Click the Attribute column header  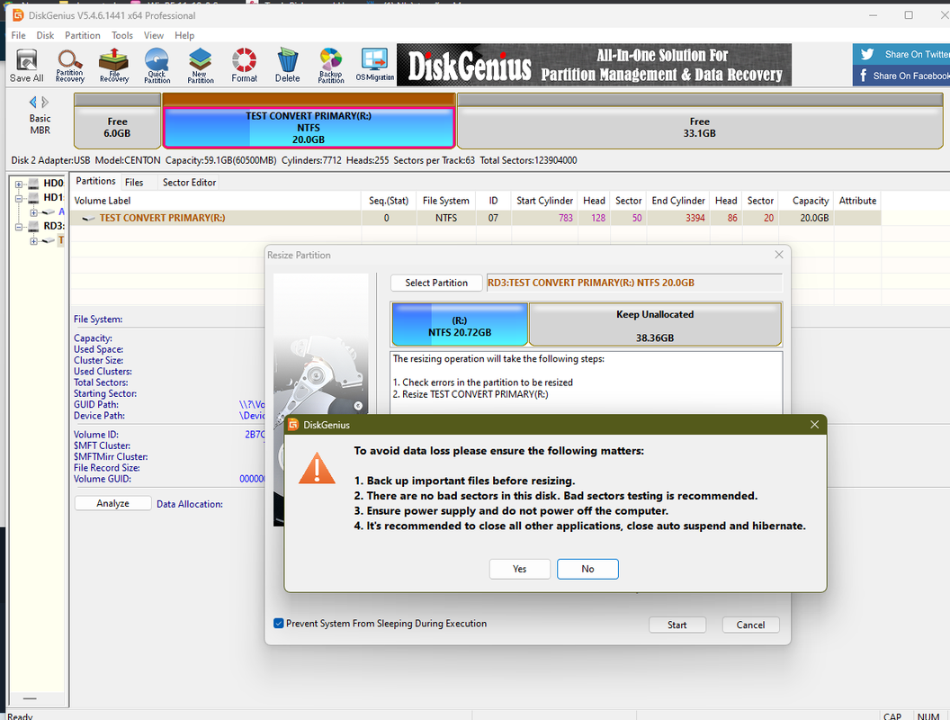pos(857,201)
